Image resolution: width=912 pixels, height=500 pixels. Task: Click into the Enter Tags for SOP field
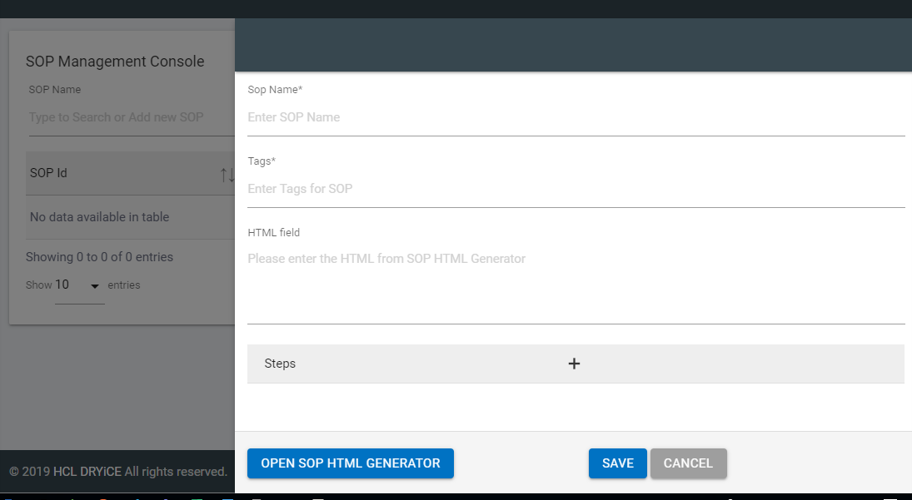pos(575,189)
